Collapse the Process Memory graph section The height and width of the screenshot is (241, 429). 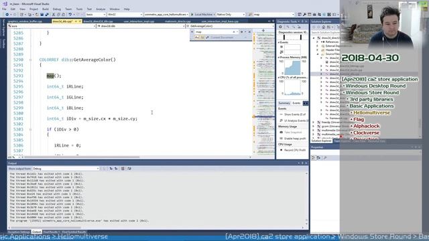point(279,58)
